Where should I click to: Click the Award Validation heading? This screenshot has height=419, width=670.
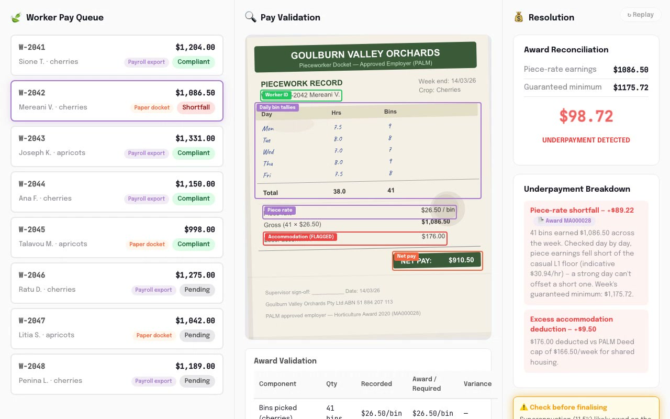pyautogui.click(x=285, y=361)
